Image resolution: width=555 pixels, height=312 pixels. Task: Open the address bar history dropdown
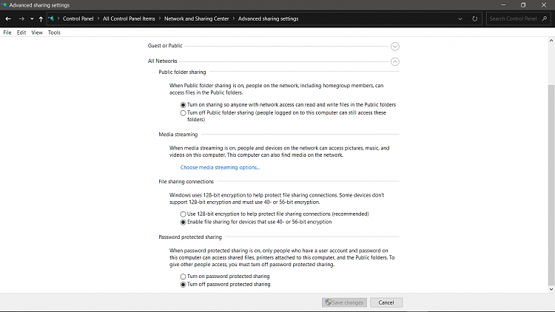tap(460, 18)
